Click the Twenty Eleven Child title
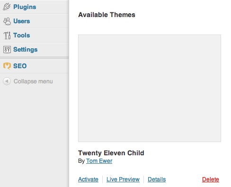Viewport: 231px width, 187px height. coord(111,153)
